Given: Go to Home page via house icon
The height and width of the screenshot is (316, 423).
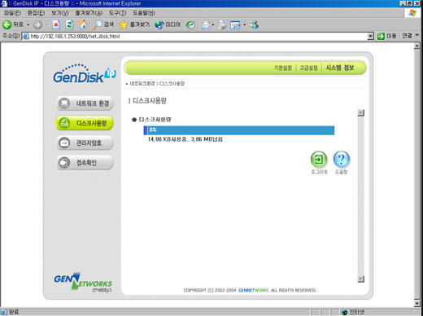Looking at the screenshot, I should pyautogui.click(x=82, y=24).
